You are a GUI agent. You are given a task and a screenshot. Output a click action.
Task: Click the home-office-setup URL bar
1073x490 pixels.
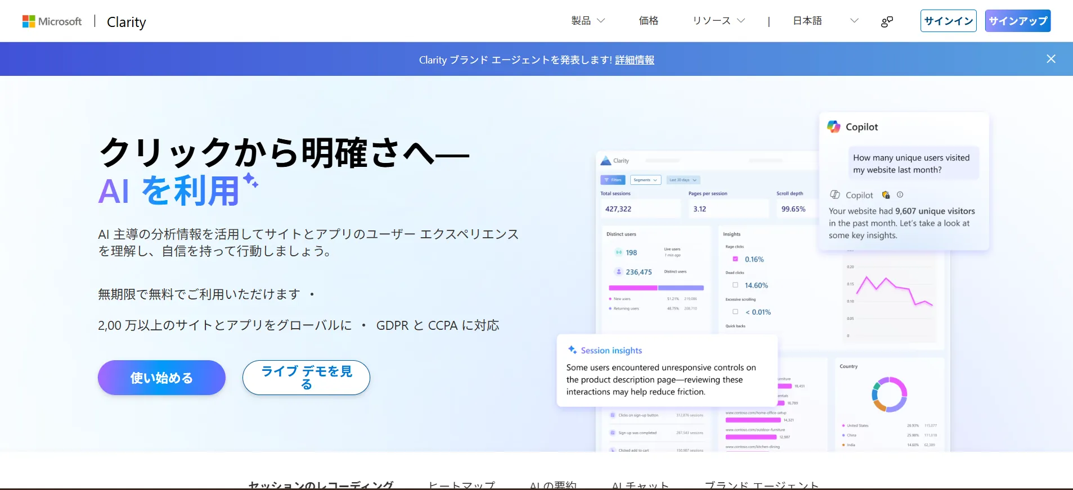(x=753, y=420)
